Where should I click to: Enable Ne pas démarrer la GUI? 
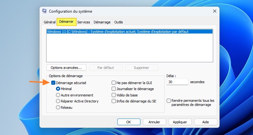point(114,83)
